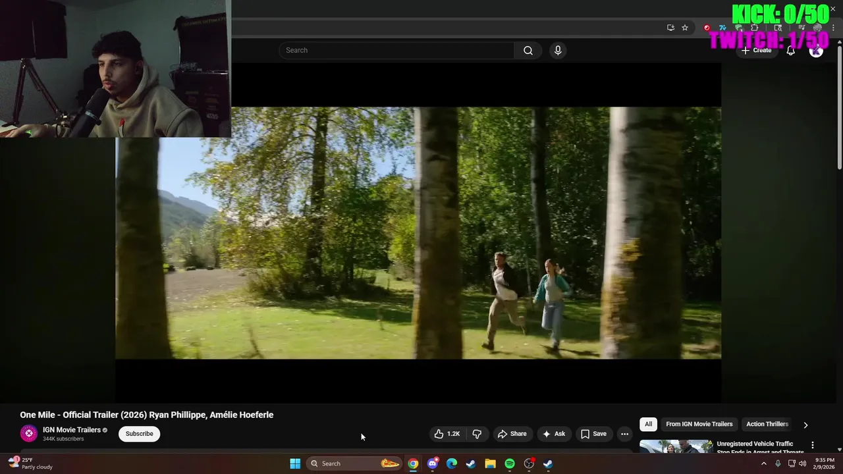Click the One Mile Official Trailer title
The width and height of the screenshot is (843, 474).
[147, 415]
